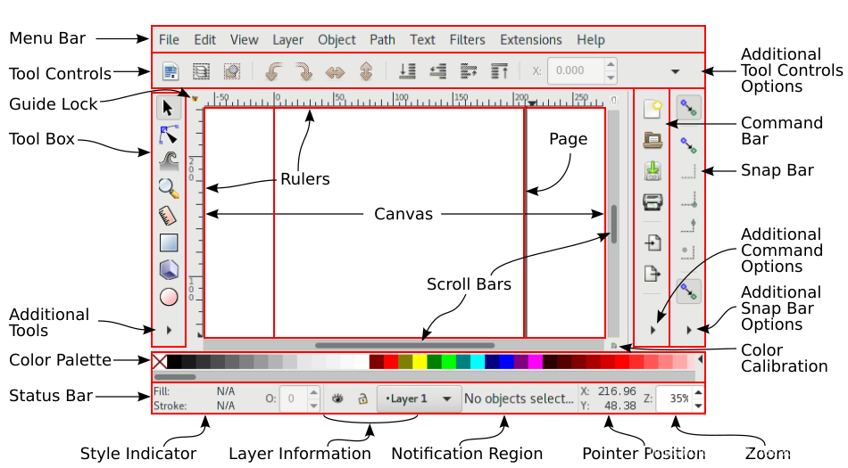Open the Extensions menu

click(x=530, y=40)
